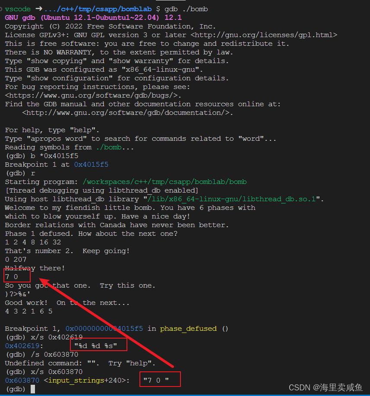The image size is (370, 396).
Task: Click '[Thread debugging using libthread_db enabled]'
Action: pyautogui.click(x=101, y=190)
